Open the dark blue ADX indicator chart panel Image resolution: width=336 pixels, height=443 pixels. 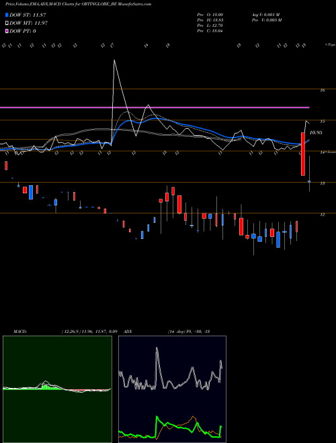(172, 389)
